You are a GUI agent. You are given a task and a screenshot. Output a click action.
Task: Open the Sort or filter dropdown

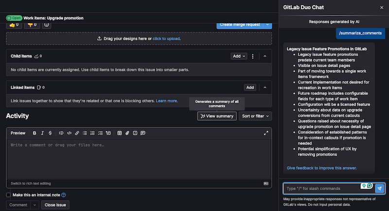255,116
